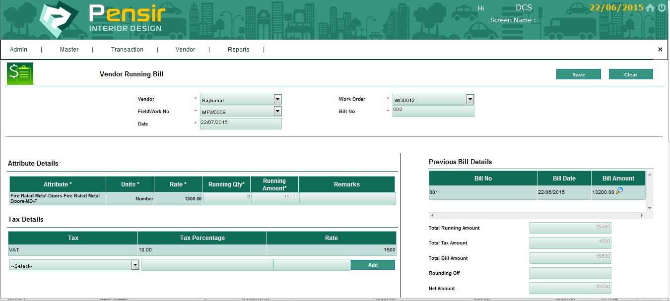The image size is (670, 301).
Task: Close the menu bar with X
Action: point(660,50)
